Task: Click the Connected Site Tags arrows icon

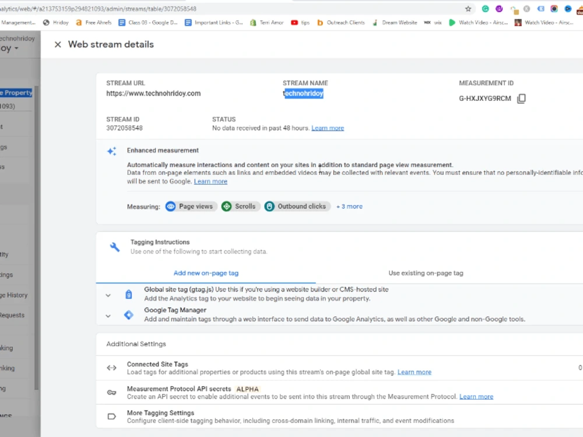Action: (x=111, y=368)
